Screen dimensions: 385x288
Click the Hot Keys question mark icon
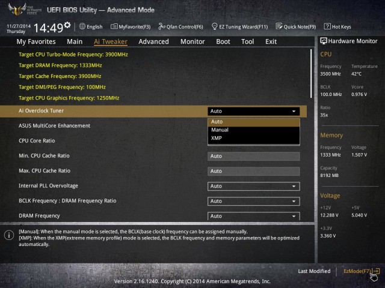point(327,26)
